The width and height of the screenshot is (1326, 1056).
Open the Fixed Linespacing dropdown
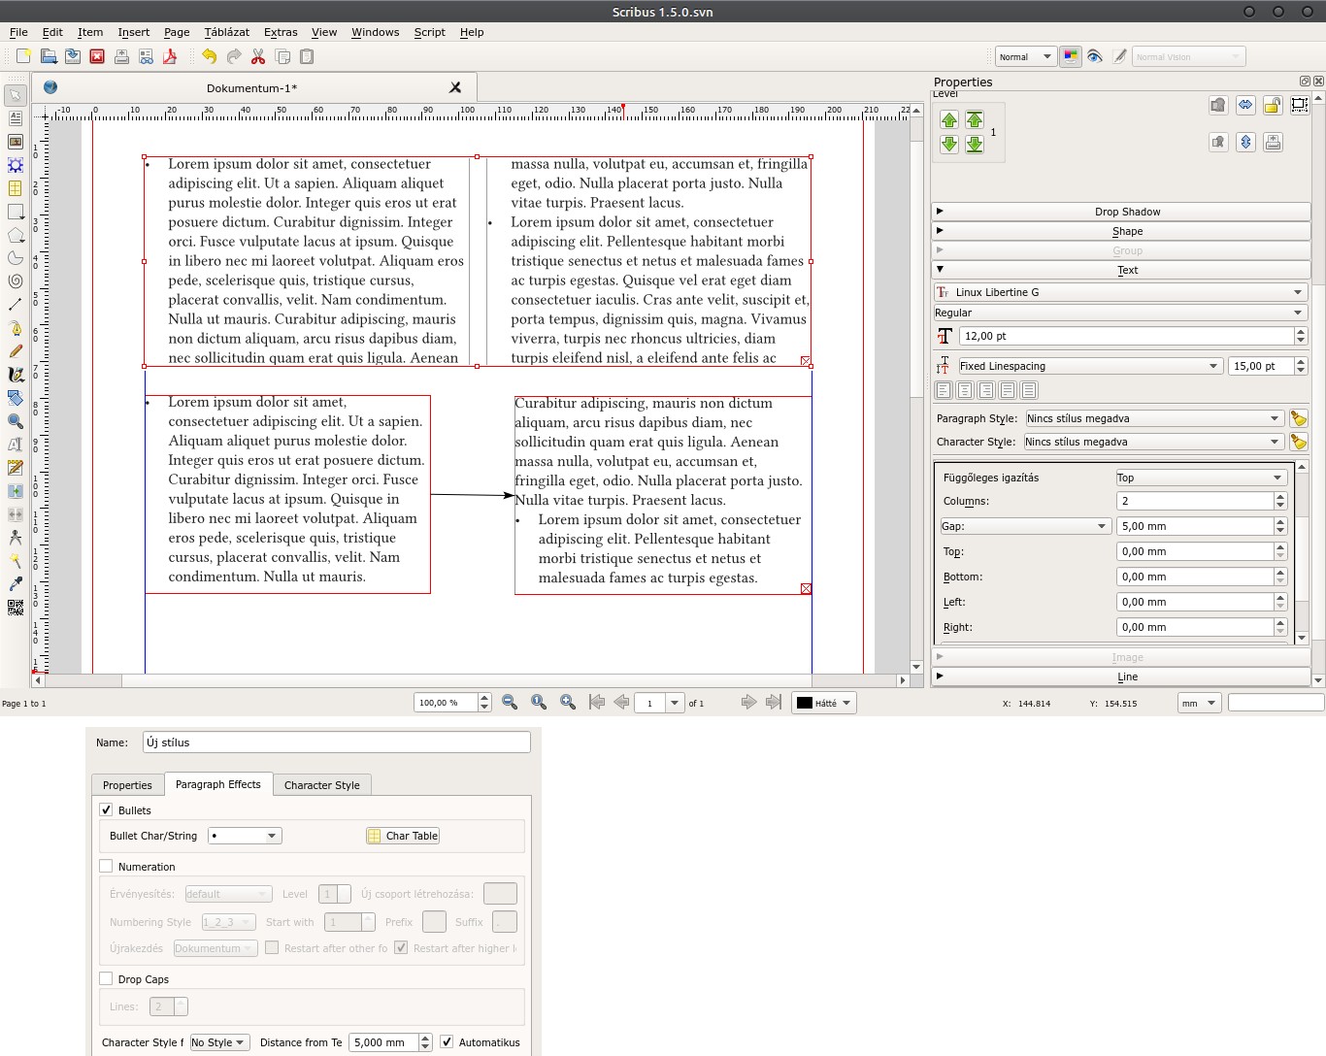1089,366
